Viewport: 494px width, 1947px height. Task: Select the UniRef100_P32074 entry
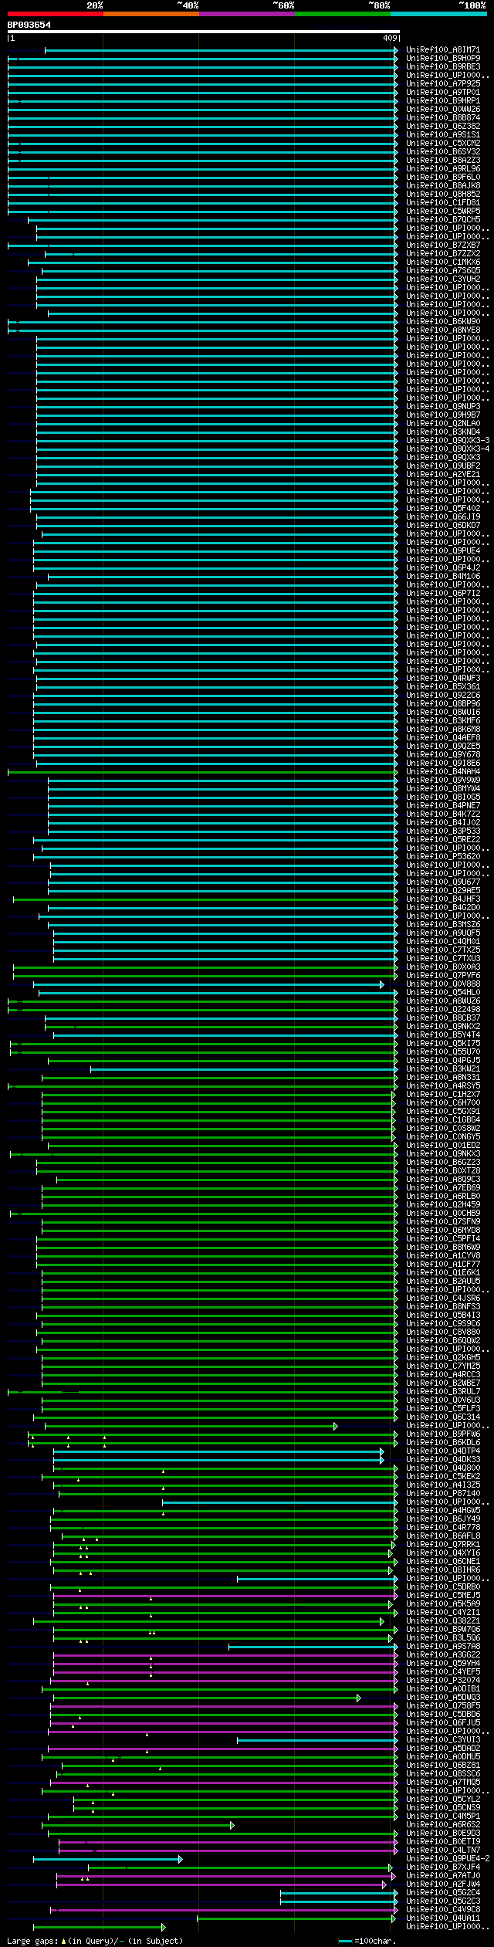click(x=443, y=1680)
